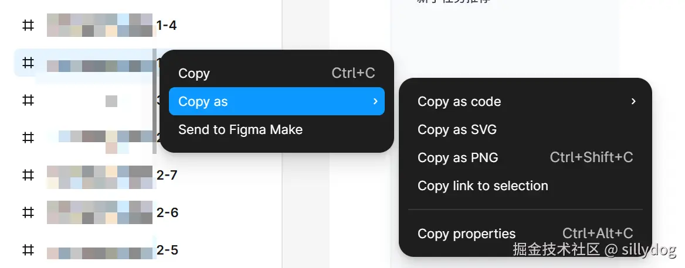
Task: Click the frame icon beside layer 2-5
Action: tap(28, 250)
